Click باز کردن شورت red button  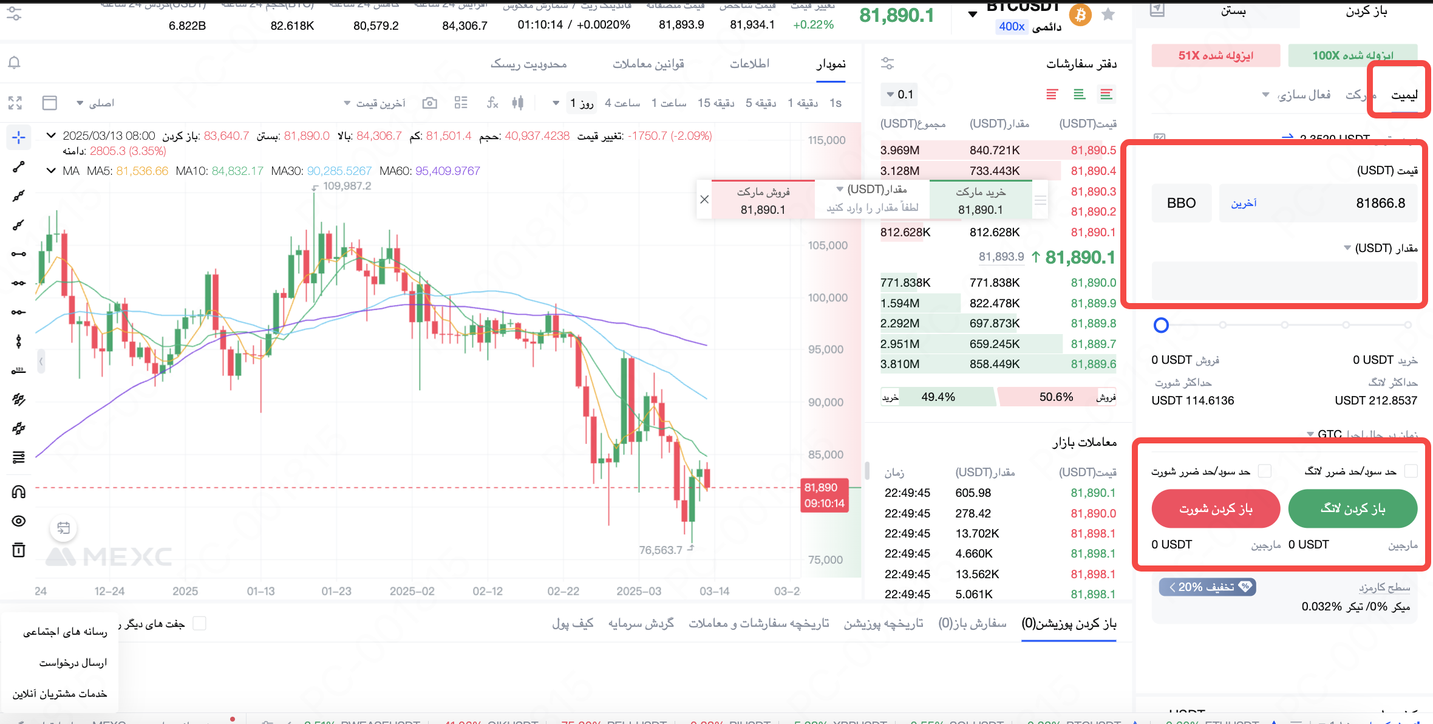click(1216, 508)
